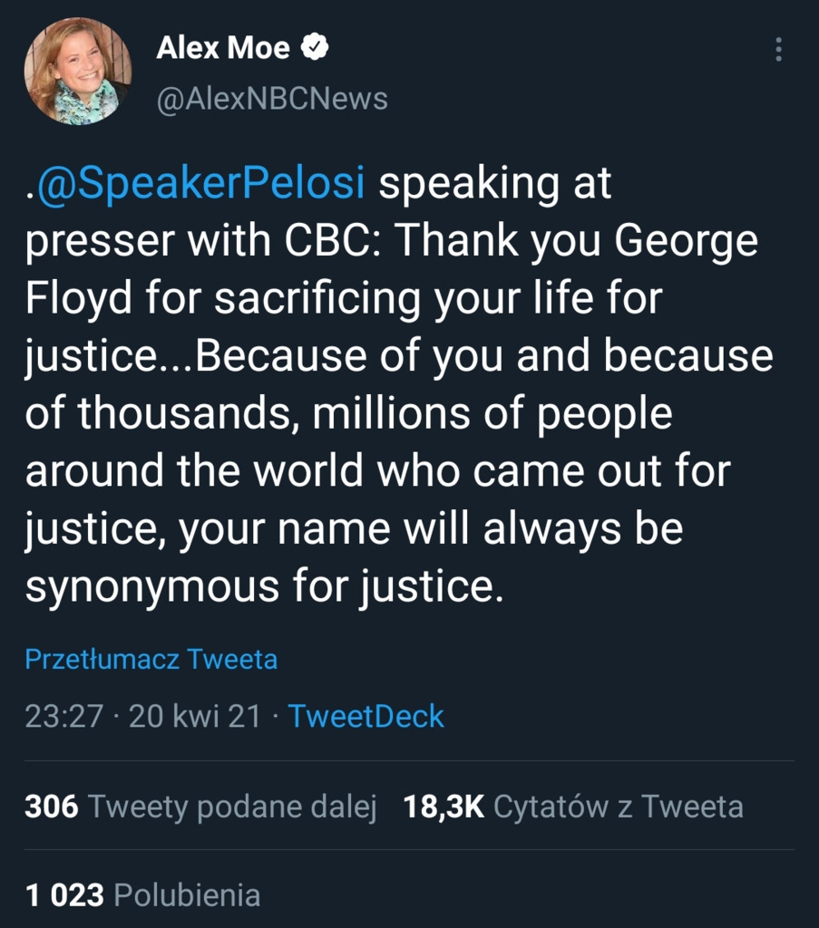
Task: Open the TweetDeck source link
Action: (366, 717)
